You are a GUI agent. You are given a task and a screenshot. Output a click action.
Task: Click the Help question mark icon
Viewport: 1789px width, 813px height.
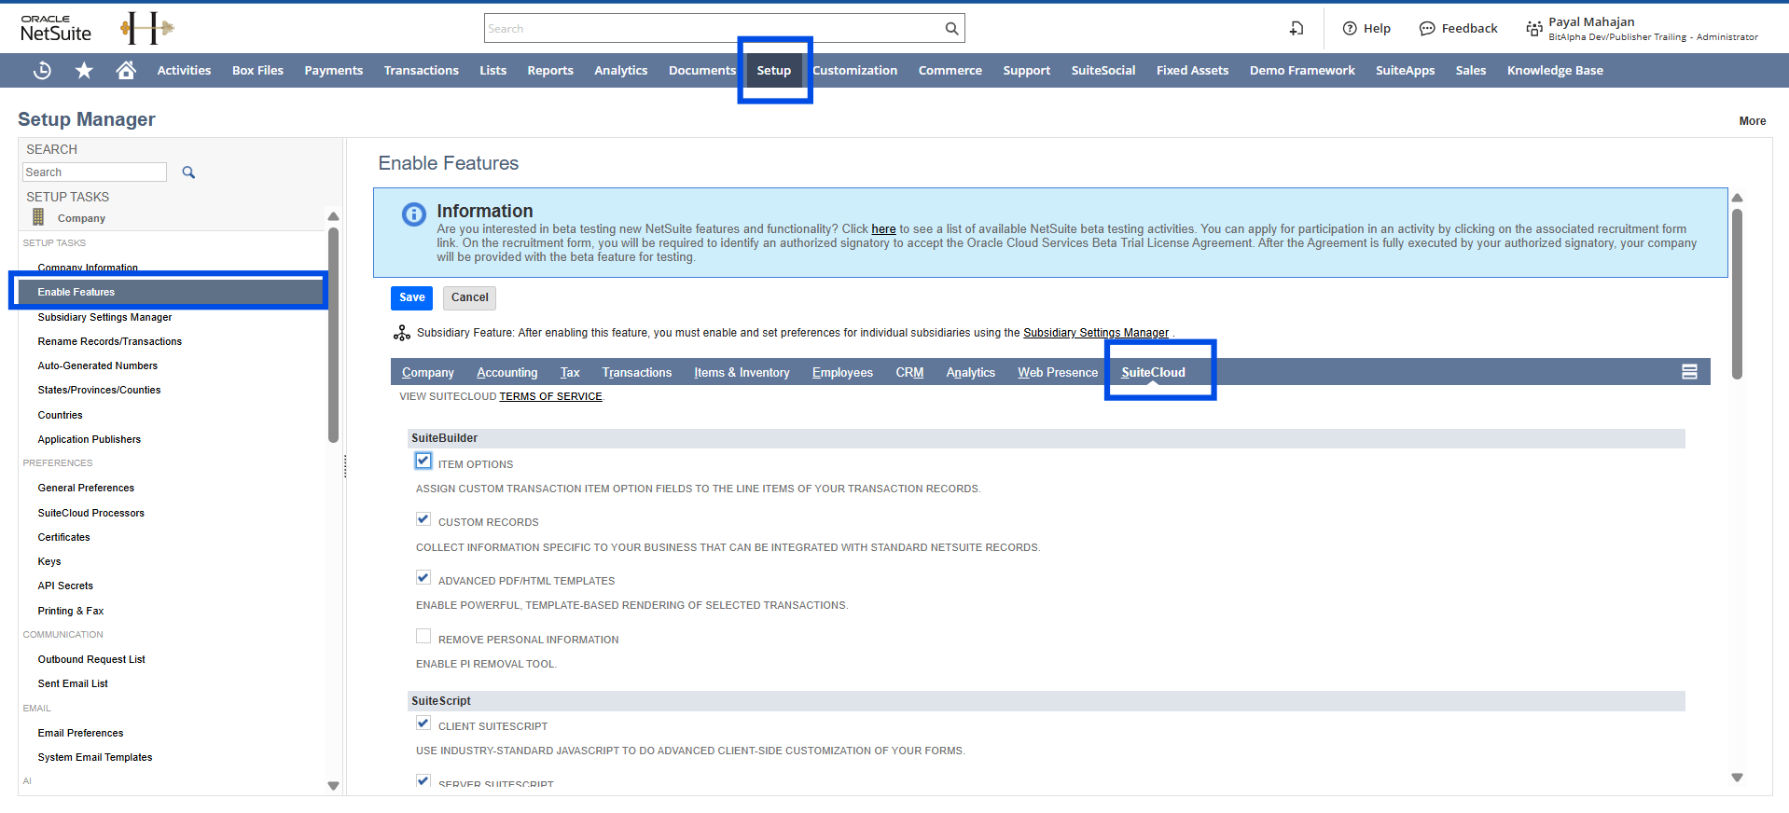pos(1350,29)
